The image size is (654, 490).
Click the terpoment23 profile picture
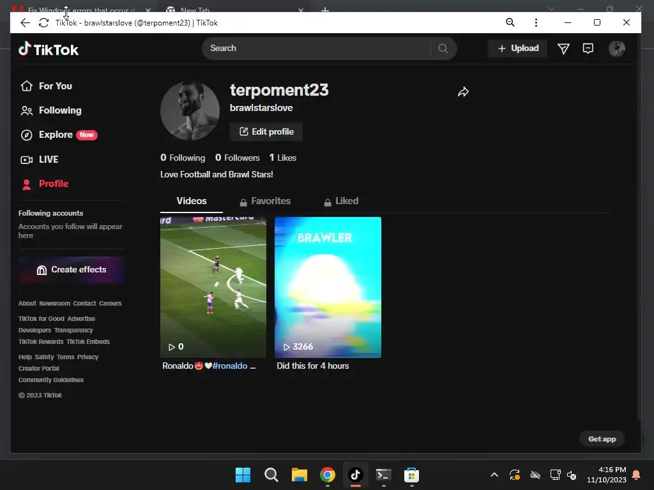coord(190,111)
